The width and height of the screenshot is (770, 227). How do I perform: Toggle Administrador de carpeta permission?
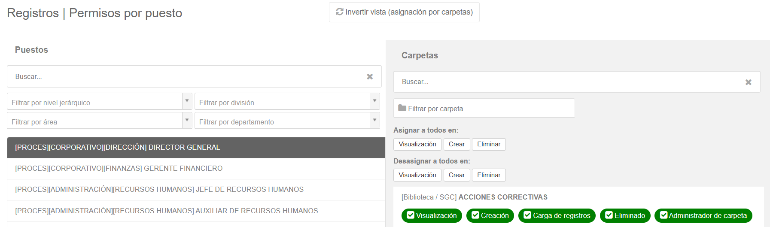[x=663, y=215]
